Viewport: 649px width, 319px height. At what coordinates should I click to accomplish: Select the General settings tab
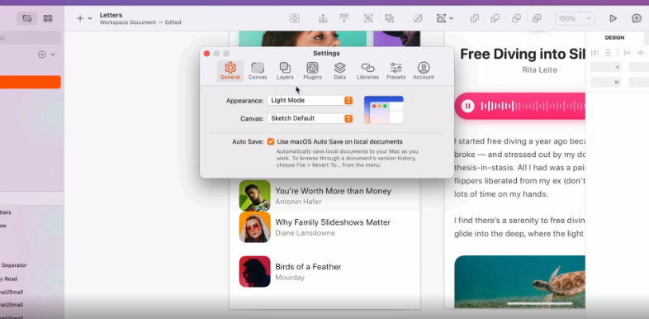(x=230, y=71)
